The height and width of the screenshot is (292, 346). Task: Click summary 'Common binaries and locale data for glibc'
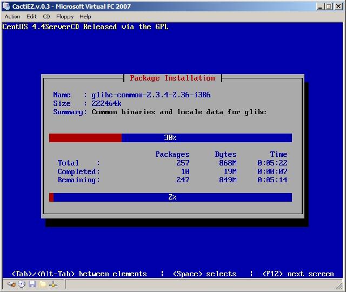tap(179, 112)
